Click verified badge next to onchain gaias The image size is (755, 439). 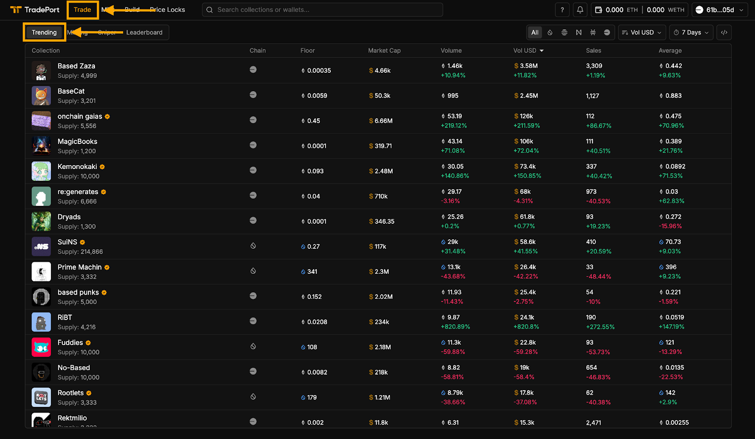tap(107, 117)
